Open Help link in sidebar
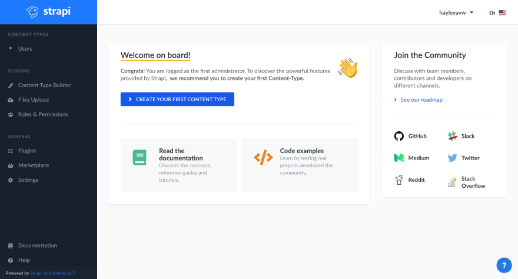Image resolution: width=518 pixels, height=279 pixels. click(x=24, y=260)
